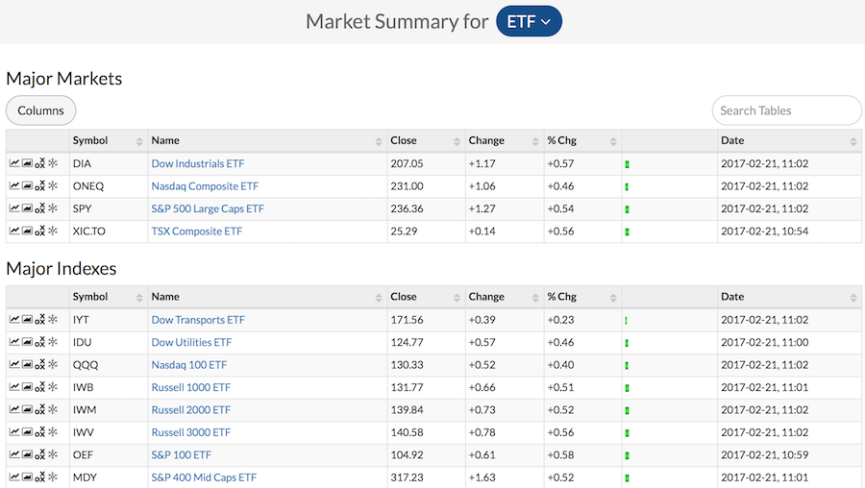This screenshot has width=865, height=488.
Task: Open the Dow Industrials ETF link
Action: click(198, 164)
